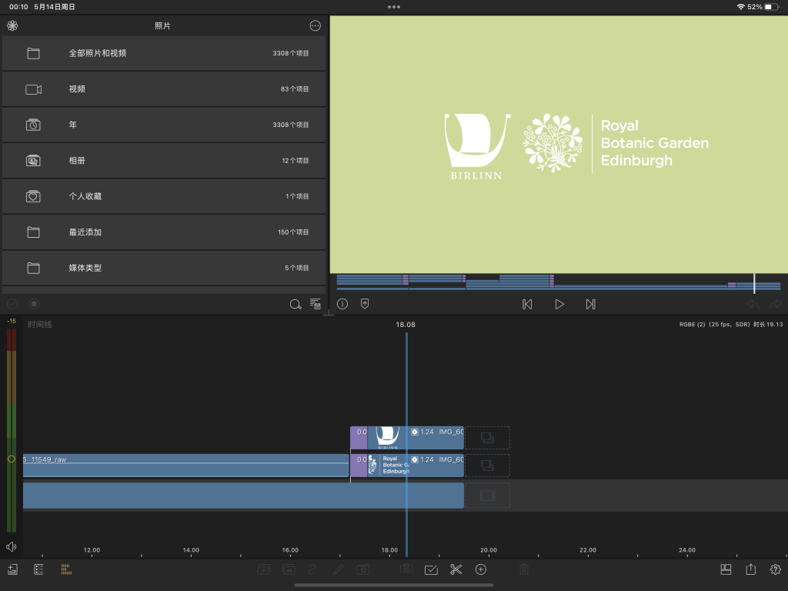The width and height of the screenshot is (788, 591).
Task: Open the 最近添加 folder row
Action: 164,232
